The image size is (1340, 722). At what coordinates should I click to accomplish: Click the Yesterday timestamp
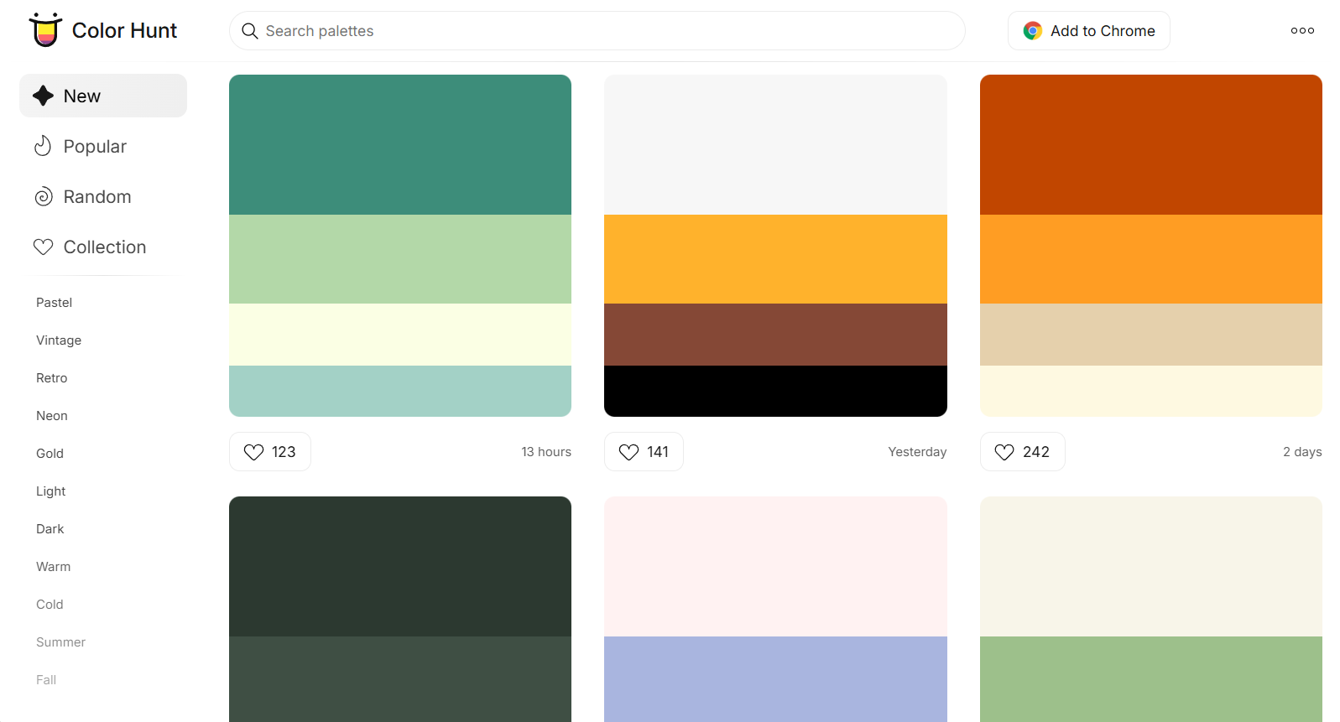pyautogui.click(x=917, y=452)
